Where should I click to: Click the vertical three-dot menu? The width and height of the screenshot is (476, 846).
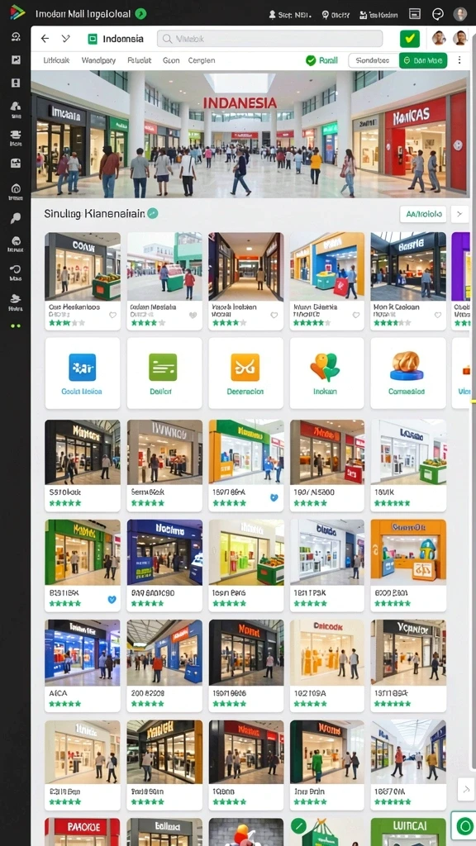point(459,60)
